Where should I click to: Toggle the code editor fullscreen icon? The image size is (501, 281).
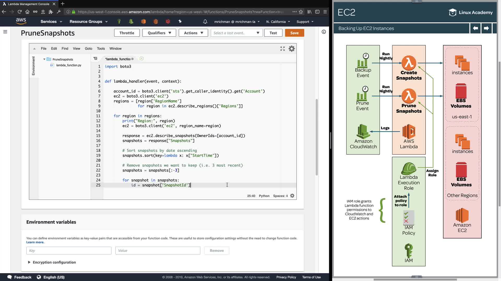coord(282,49)
